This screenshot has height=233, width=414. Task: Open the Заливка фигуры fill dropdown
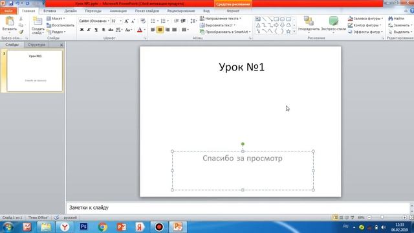[365, 19]
